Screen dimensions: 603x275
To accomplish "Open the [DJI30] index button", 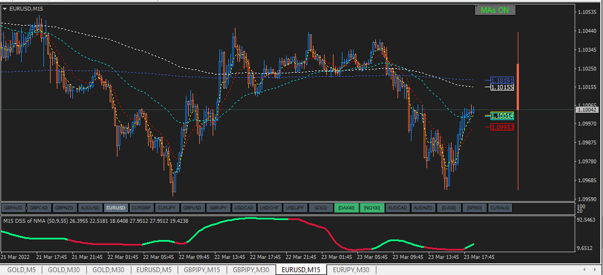I will click(448, 208).
